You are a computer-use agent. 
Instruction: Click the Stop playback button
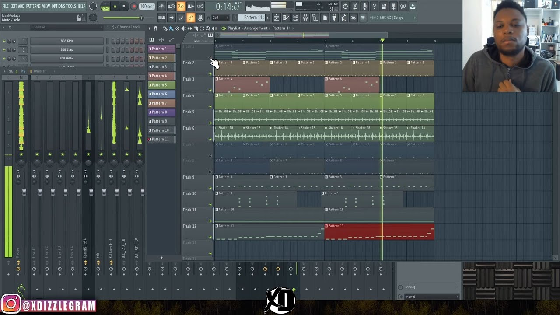tap(124, 7)
